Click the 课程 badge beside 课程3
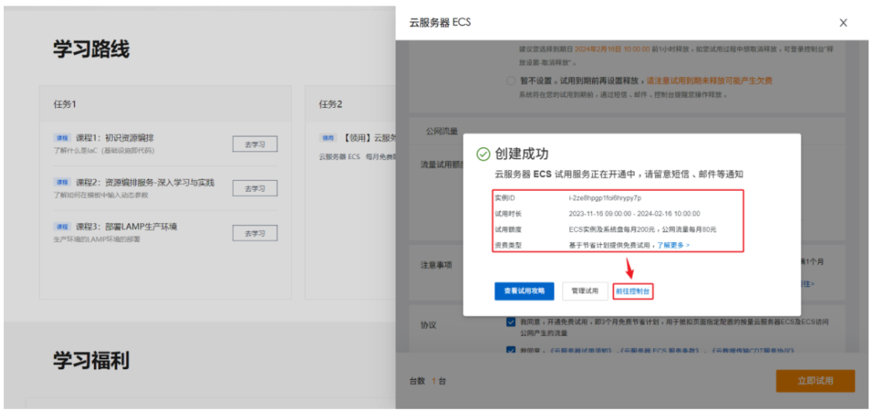This screenshot has height=415, width=873. pyautogui.click(x=62, y=227)
